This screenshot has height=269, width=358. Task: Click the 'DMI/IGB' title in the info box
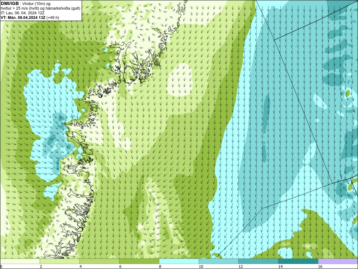coord(10,4)
